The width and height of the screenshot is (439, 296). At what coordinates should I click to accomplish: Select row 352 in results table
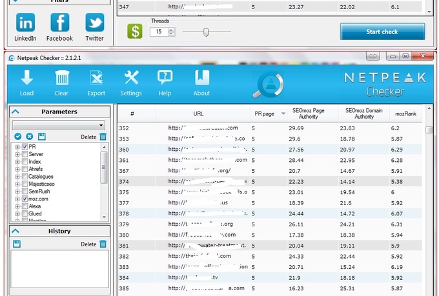coord(270,128)
